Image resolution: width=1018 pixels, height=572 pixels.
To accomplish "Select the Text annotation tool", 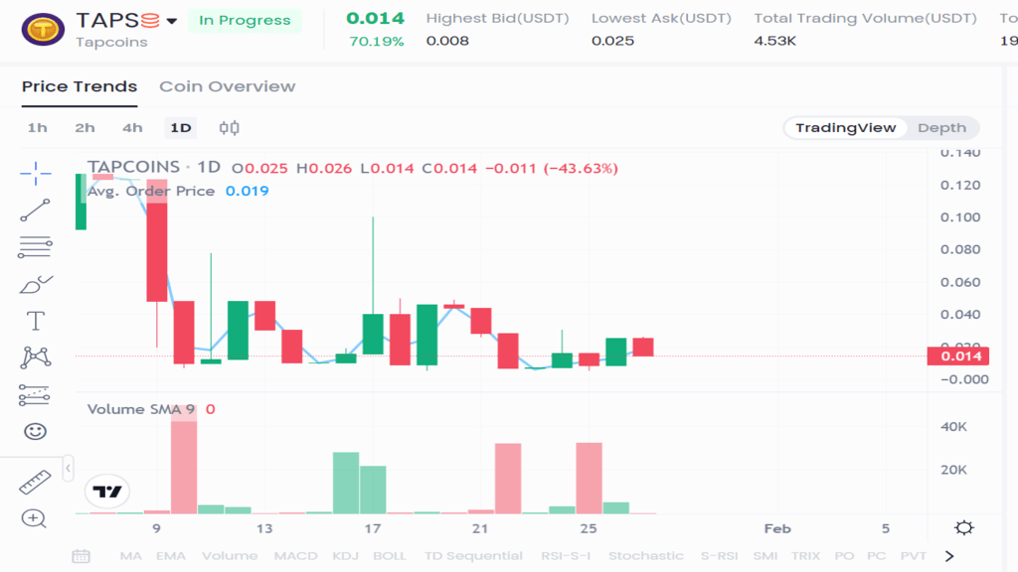I will (35, 321).
